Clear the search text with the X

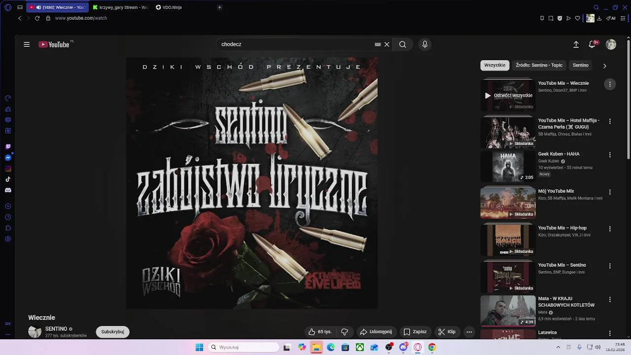click(387, 44)
